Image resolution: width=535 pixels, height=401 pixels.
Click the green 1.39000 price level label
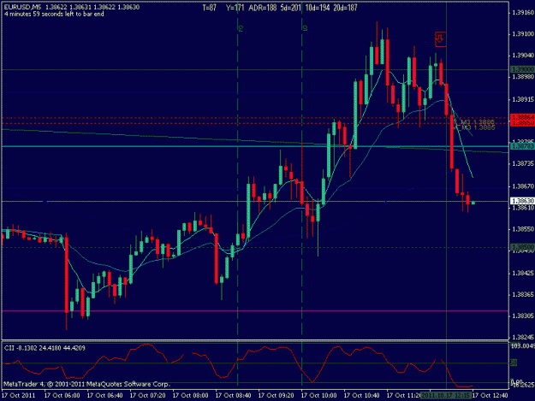522,69
